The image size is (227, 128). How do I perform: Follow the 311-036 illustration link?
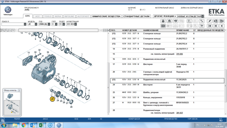pos(179,54)
